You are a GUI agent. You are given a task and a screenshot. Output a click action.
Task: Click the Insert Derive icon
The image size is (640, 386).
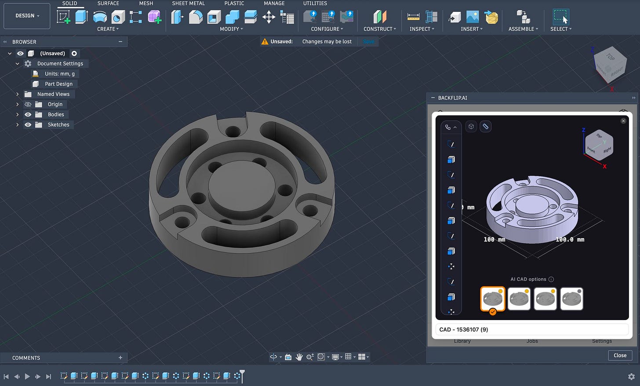tap(454, 17)
